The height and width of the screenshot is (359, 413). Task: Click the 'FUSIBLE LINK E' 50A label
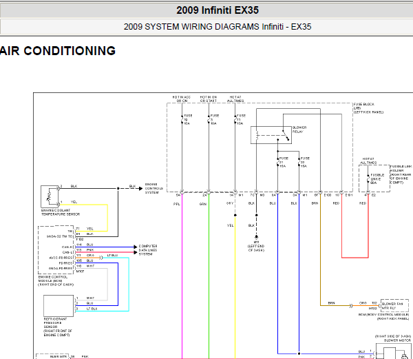tap(377, 178)
